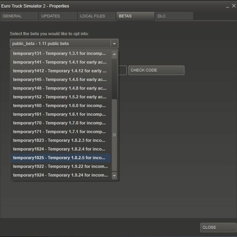The height and width of the screenshot is (237, 237).
Task: Open the DLC tab
Action: (174, 16)
